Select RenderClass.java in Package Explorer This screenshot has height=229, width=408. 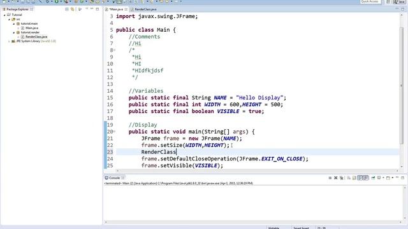[x=36, y=37]
